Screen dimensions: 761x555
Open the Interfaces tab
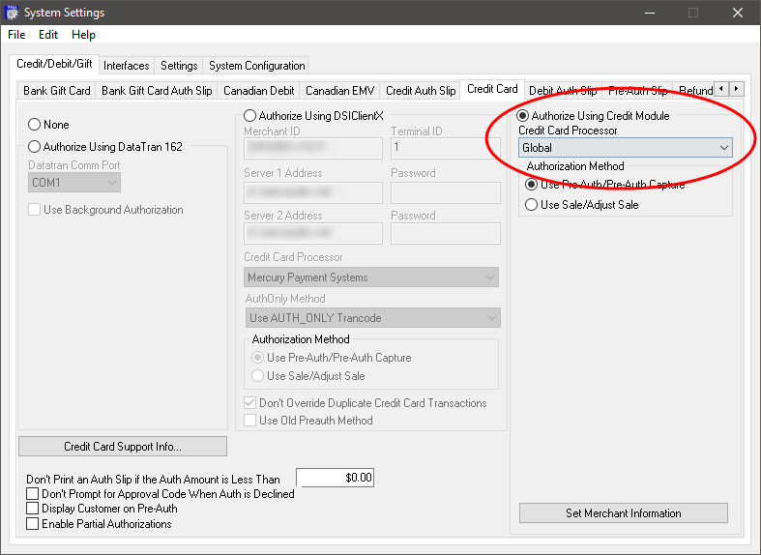click(x=127, y=66)
